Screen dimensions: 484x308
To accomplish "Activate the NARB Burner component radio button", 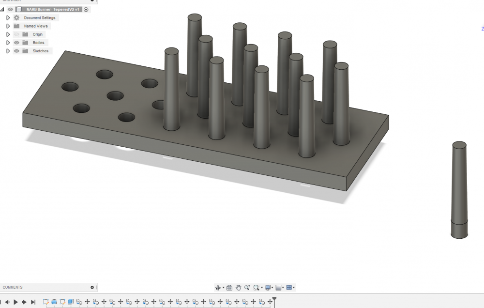I will pos(86,10).
